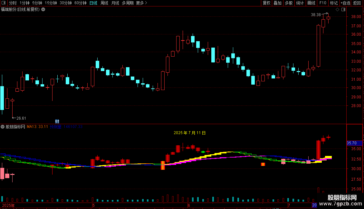Expand the 更多 period options
This screenshot has width=364, height=209.
[141, 3]
